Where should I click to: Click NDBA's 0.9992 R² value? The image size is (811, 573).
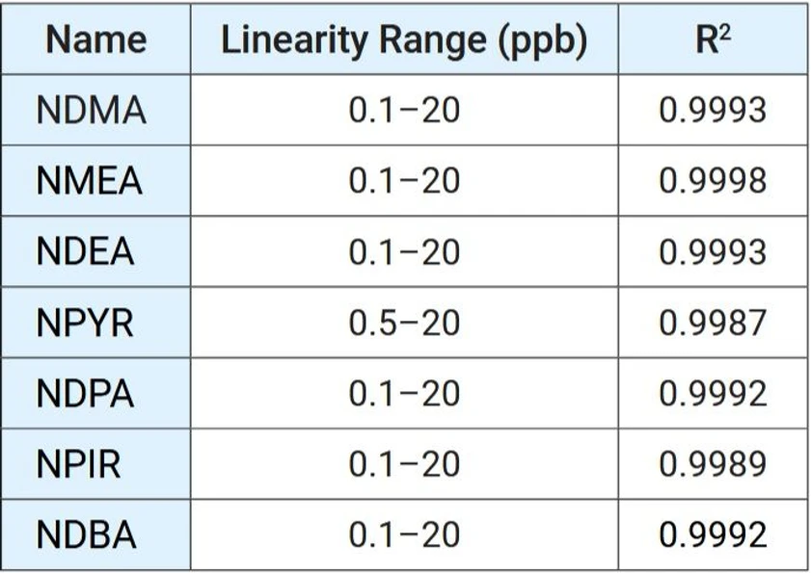pos(714,534)
